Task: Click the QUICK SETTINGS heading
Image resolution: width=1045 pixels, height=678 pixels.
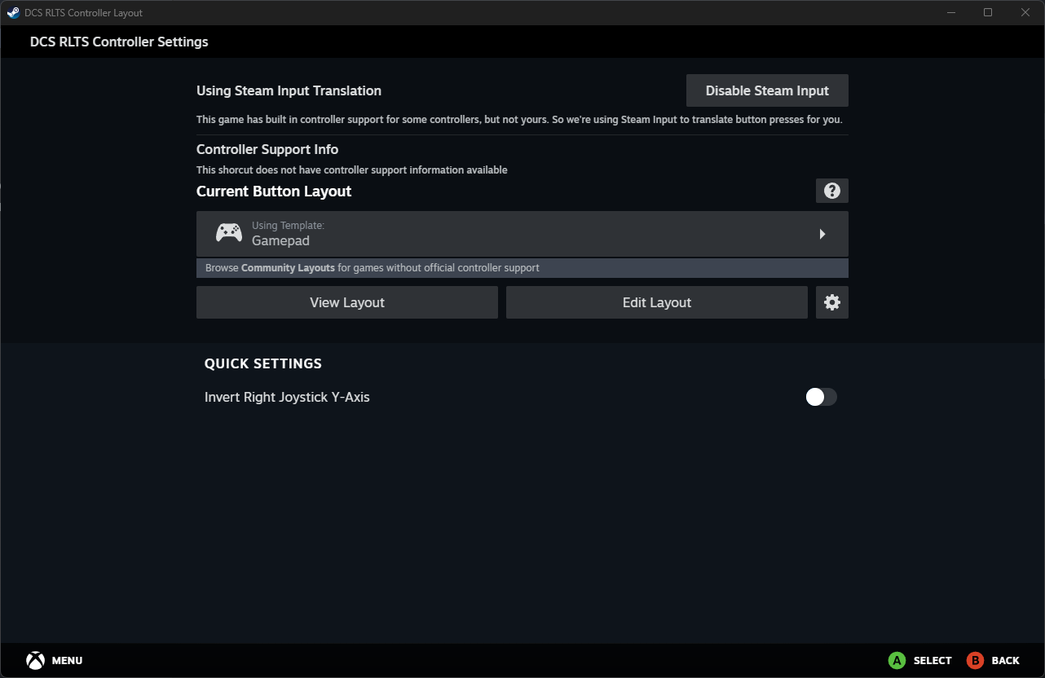Action: pos(263,363)
